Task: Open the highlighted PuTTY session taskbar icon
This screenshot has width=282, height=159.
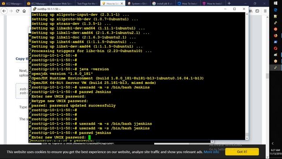Action: pos(275,68)
